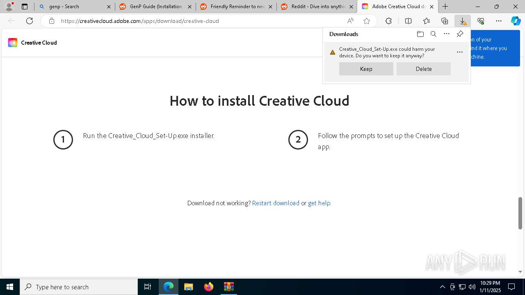Screen dimensions: 525x295
Task: Open the downloads folder icon
Action: (x=420, y=34)
